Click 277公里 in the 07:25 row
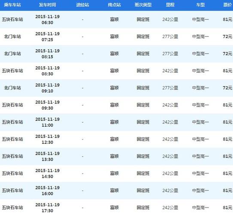This screenshot has width=233, height=214. click(x=170, y=37)
